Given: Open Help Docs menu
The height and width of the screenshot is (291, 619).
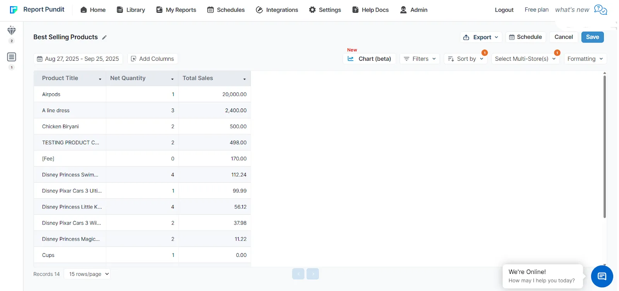Looking at the screenshot, I should point(371,10).
